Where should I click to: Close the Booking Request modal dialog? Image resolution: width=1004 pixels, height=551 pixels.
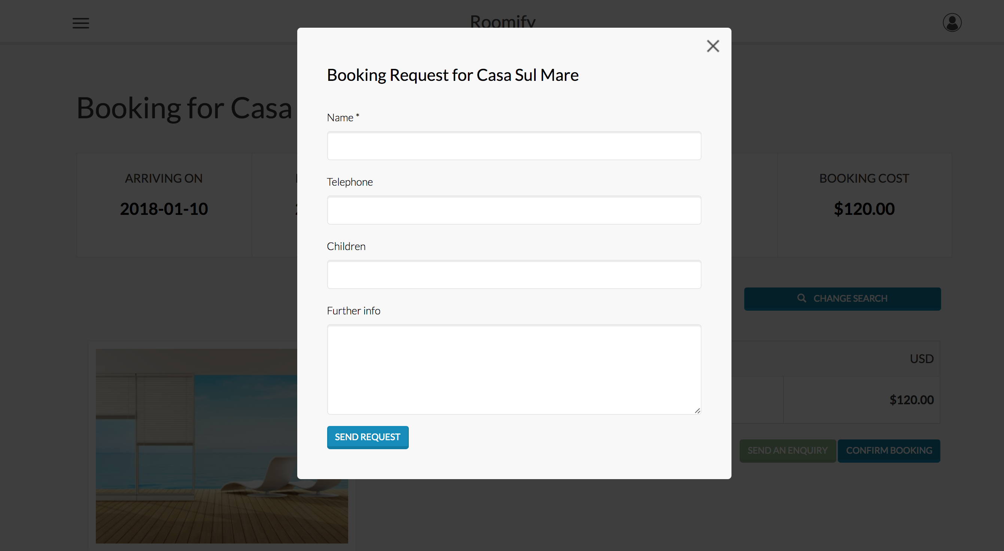coord(713,46)
